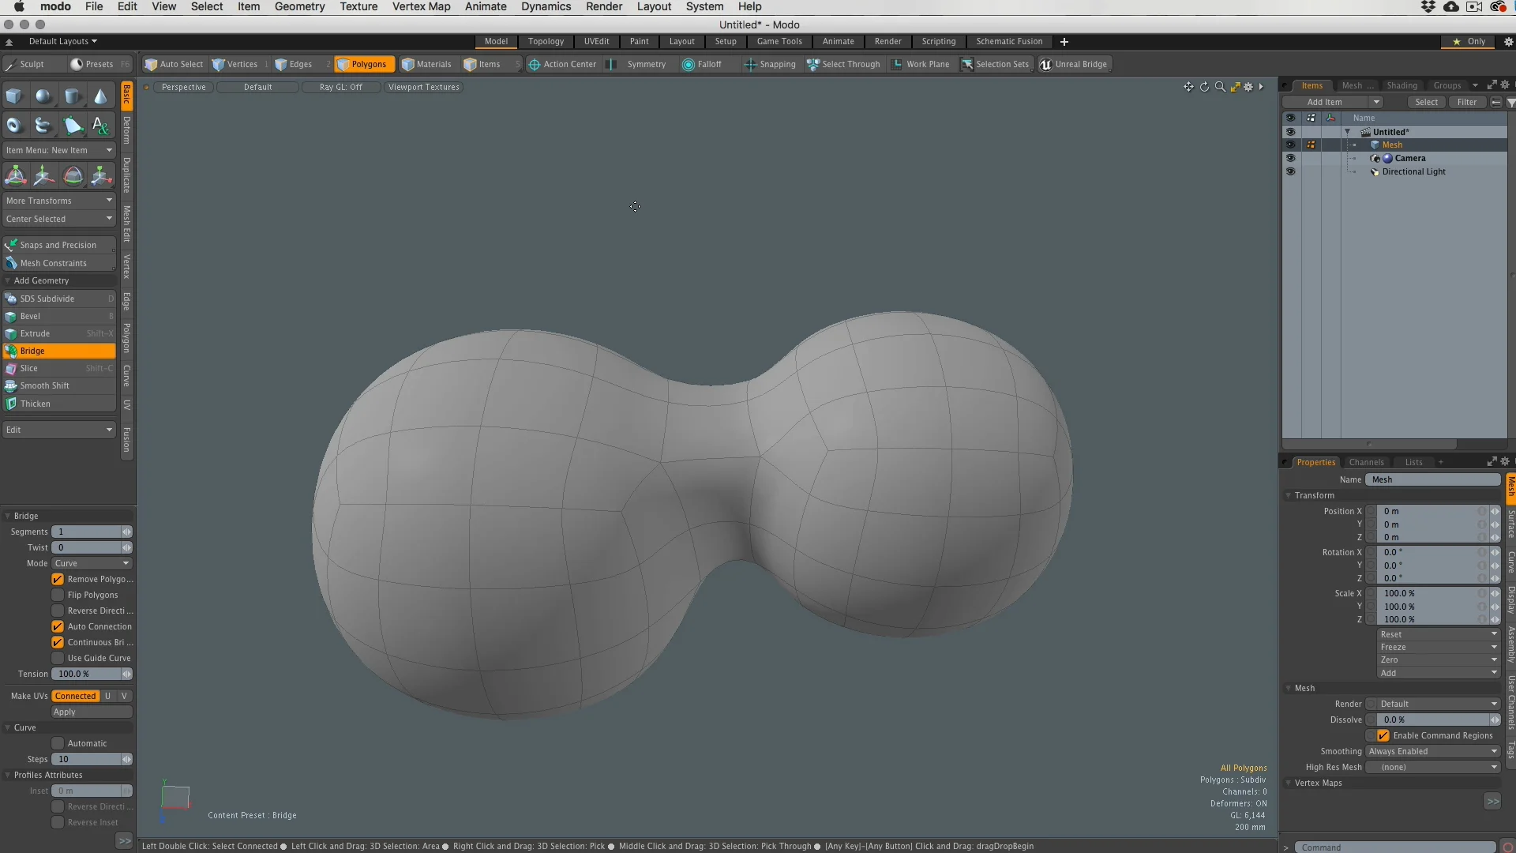The height and width of the screenshot is (853, 1516).
Task: Open the Edit dropdown in tool panel
Action: pos(59,430)
